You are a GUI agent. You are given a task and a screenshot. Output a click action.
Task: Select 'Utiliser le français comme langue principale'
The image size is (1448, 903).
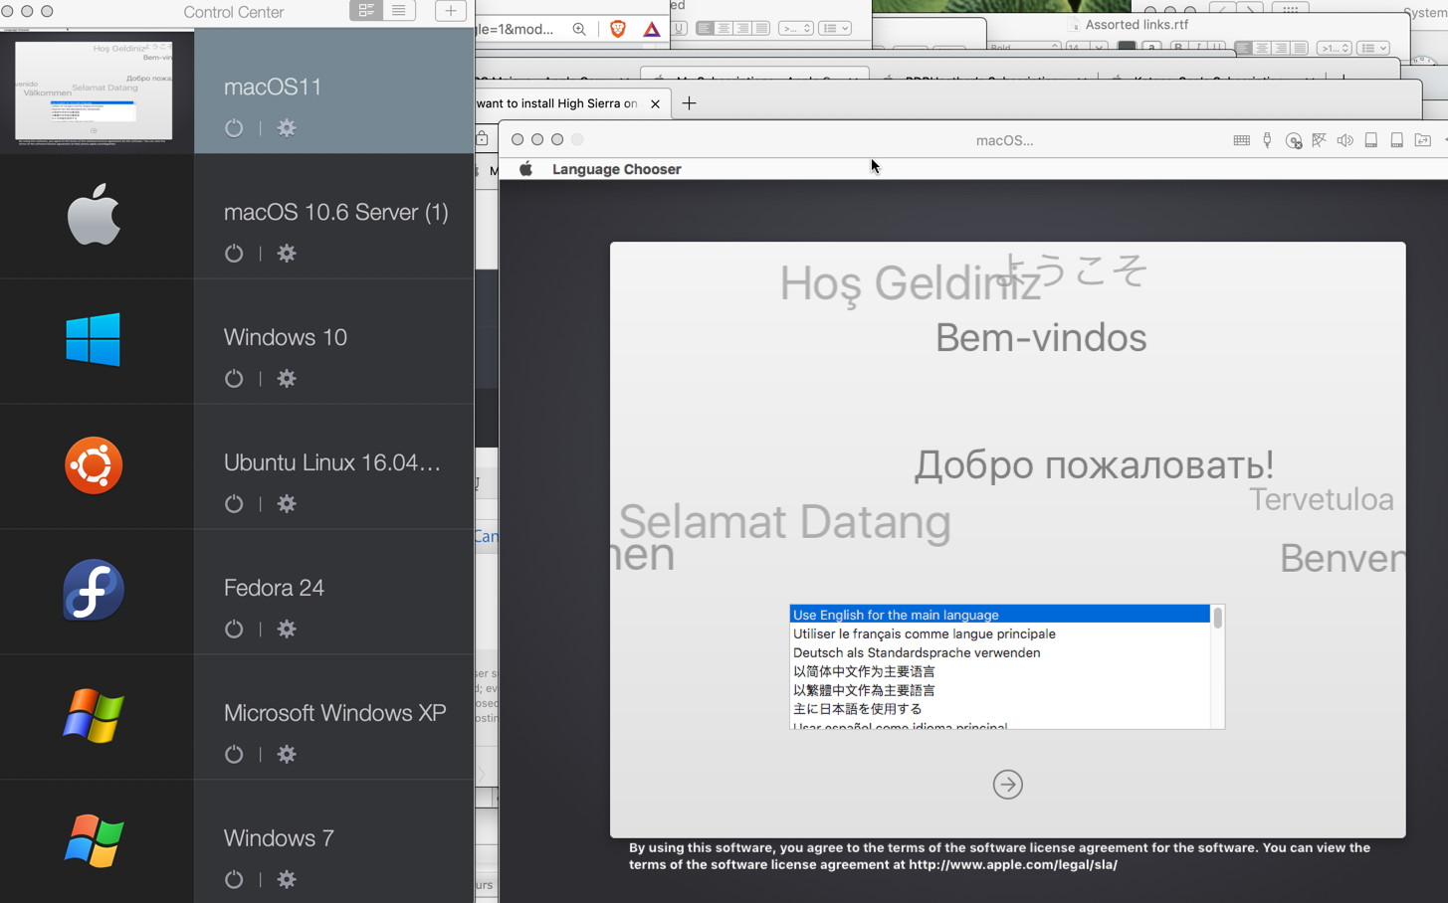click(999, 633)
